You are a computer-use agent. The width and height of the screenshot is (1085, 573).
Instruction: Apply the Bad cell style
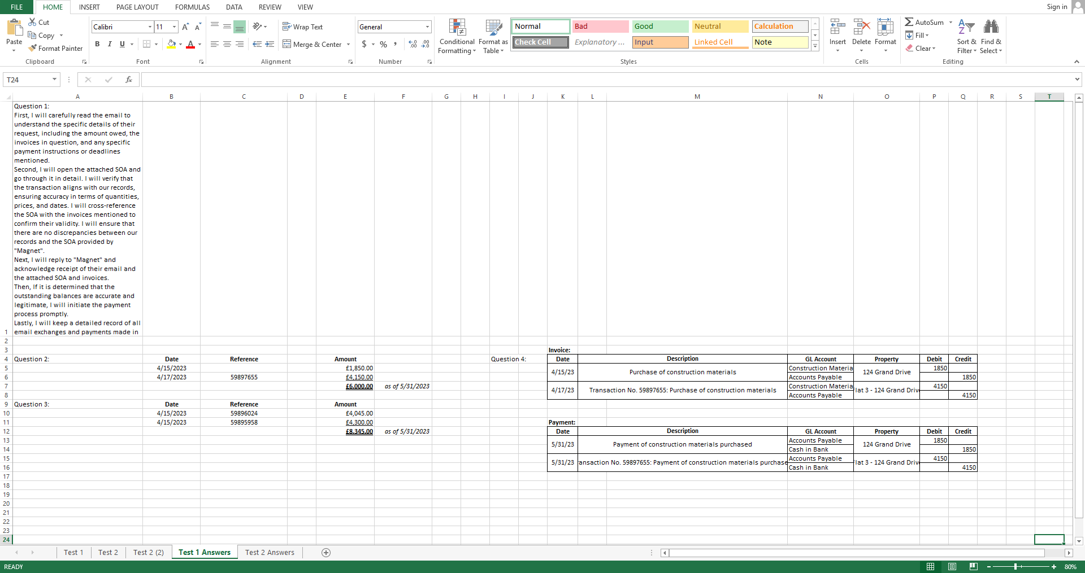coord(600,27)
